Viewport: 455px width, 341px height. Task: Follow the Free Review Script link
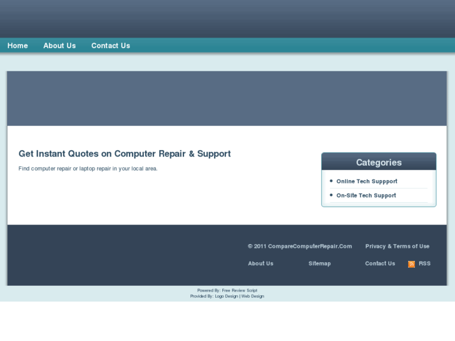240,290
